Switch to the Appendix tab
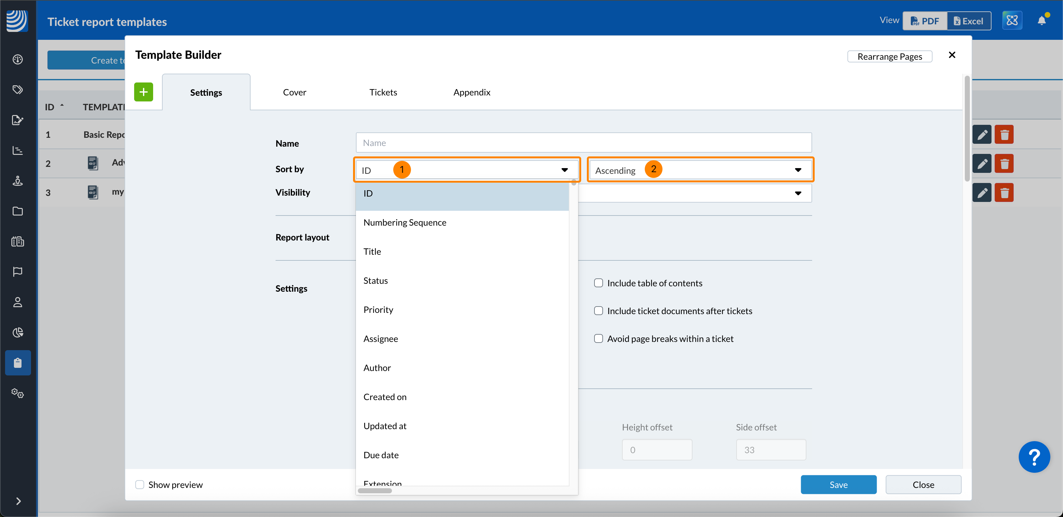1063x517 pixels. (x=471, y=92)
